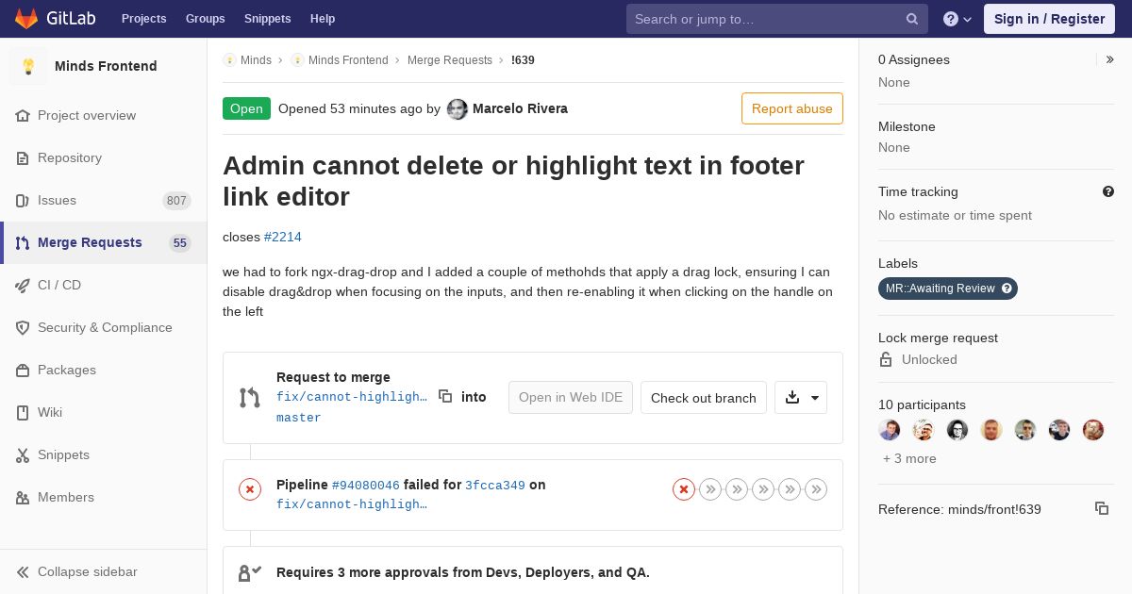Open the help question mark menu

pos(957,19)
